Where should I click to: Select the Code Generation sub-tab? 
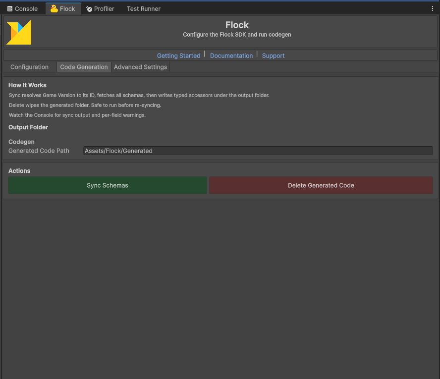point(84,67)
